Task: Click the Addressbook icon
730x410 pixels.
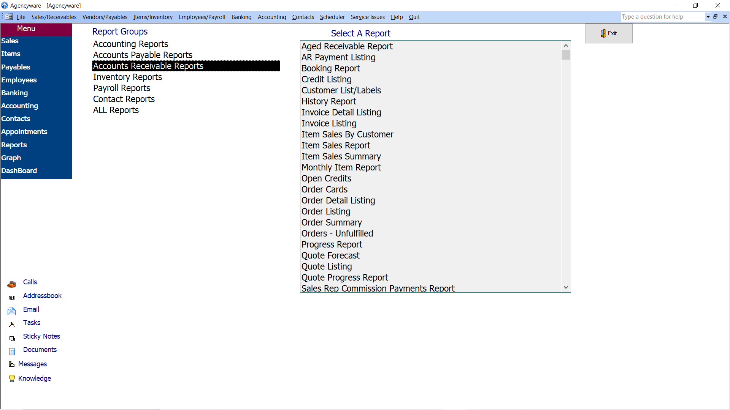Action: pos(12,298)
